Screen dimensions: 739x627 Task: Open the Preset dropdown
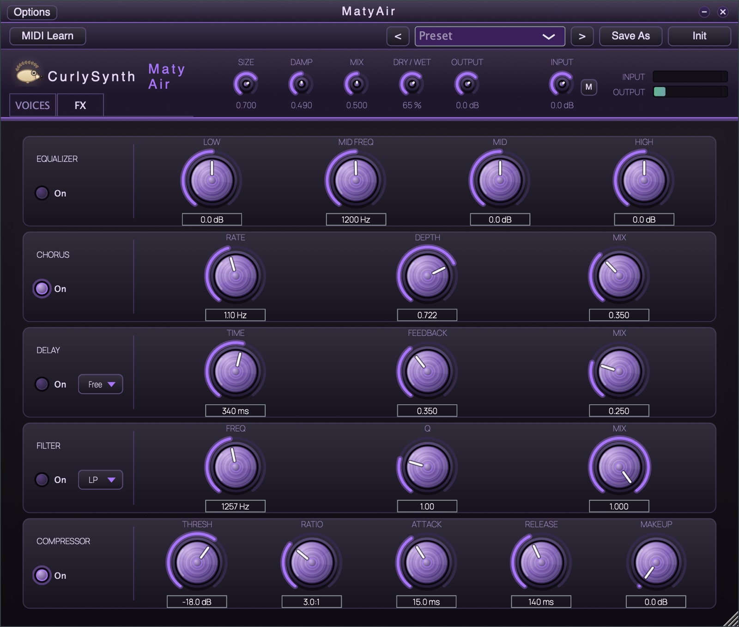coord(490,36)
